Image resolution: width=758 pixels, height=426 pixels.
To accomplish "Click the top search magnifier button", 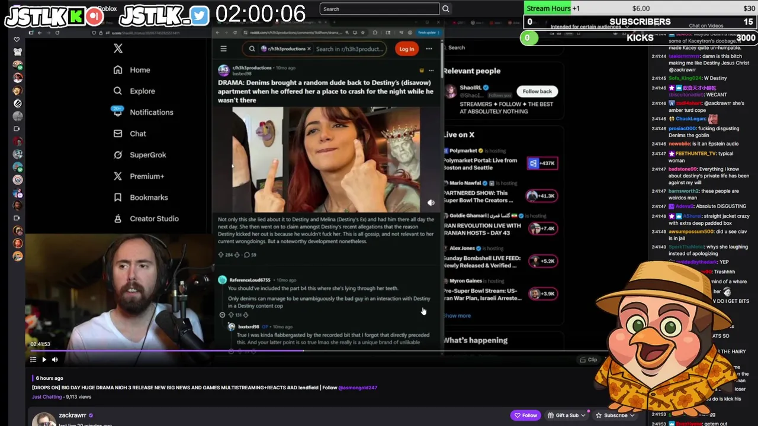I will [x=446, y=9].
